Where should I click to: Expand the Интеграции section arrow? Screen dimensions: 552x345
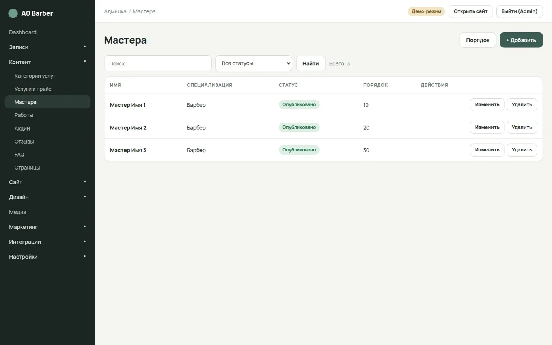tap(84, 241)
